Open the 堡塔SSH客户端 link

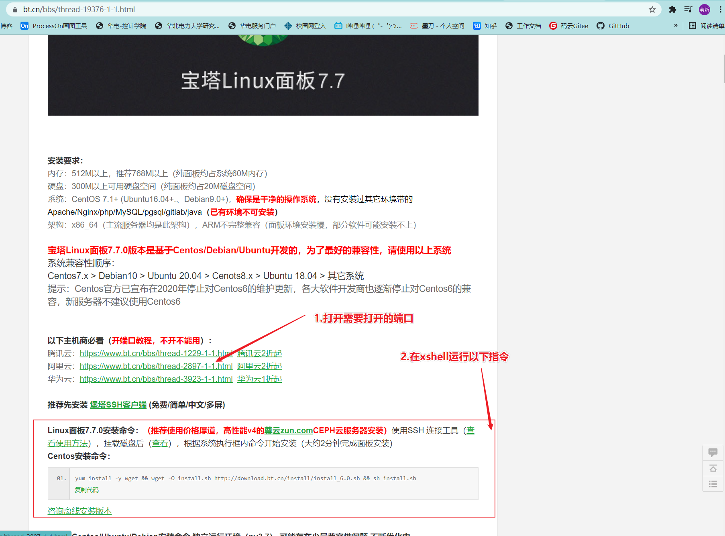(118, 405)
